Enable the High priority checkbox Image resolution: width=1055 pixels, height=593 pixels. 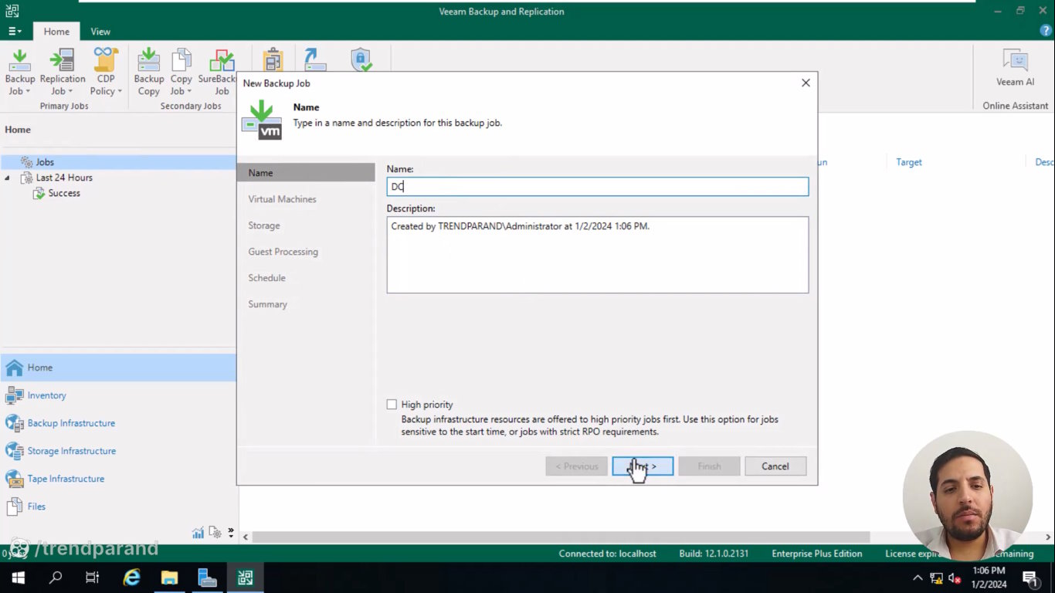tap(392, 405)
